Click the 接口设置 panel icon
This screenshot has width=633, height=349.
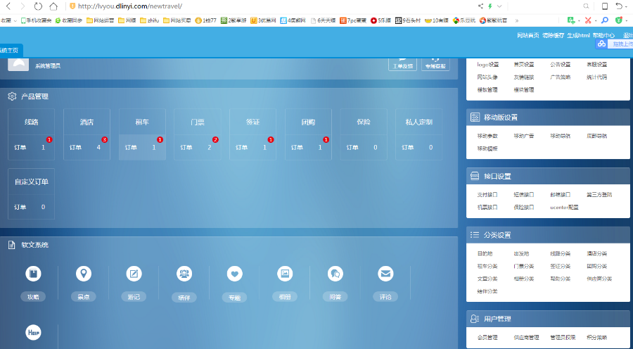click(475, 176)
